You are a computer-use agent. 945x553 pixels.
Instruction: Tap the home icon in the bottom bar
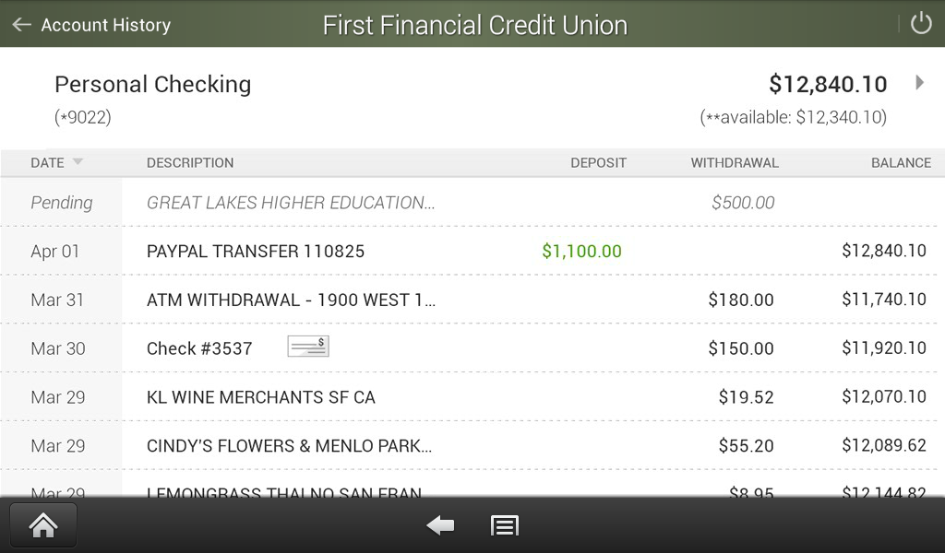[x=42, y=524]
